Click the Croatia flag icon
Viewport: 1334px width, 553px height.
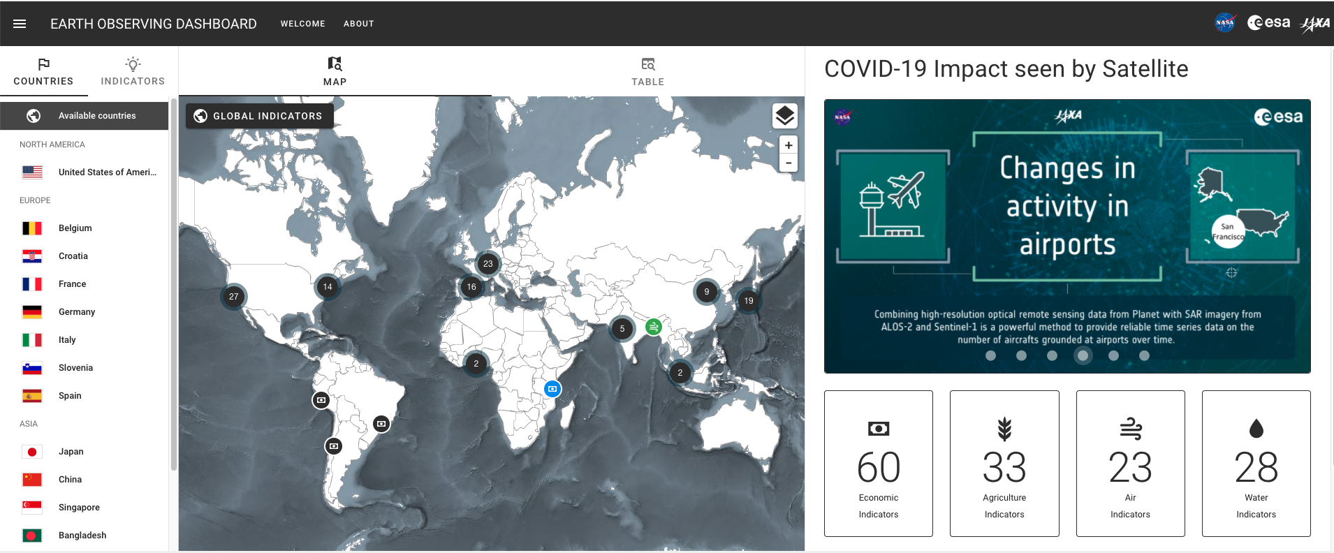pos(32,256)
